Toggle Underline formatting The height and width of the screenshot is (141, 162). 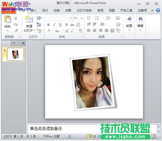pos(60,25)
